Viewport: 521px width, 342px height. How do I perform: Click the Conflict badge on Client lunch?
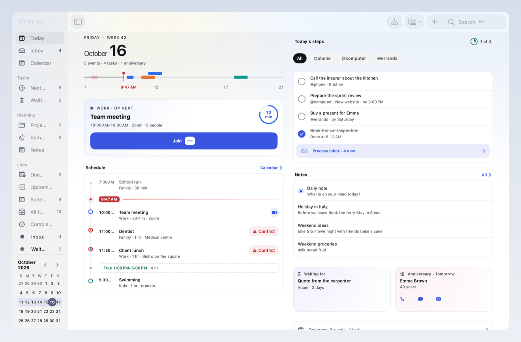pyautogui.click(x=264, y=250)
